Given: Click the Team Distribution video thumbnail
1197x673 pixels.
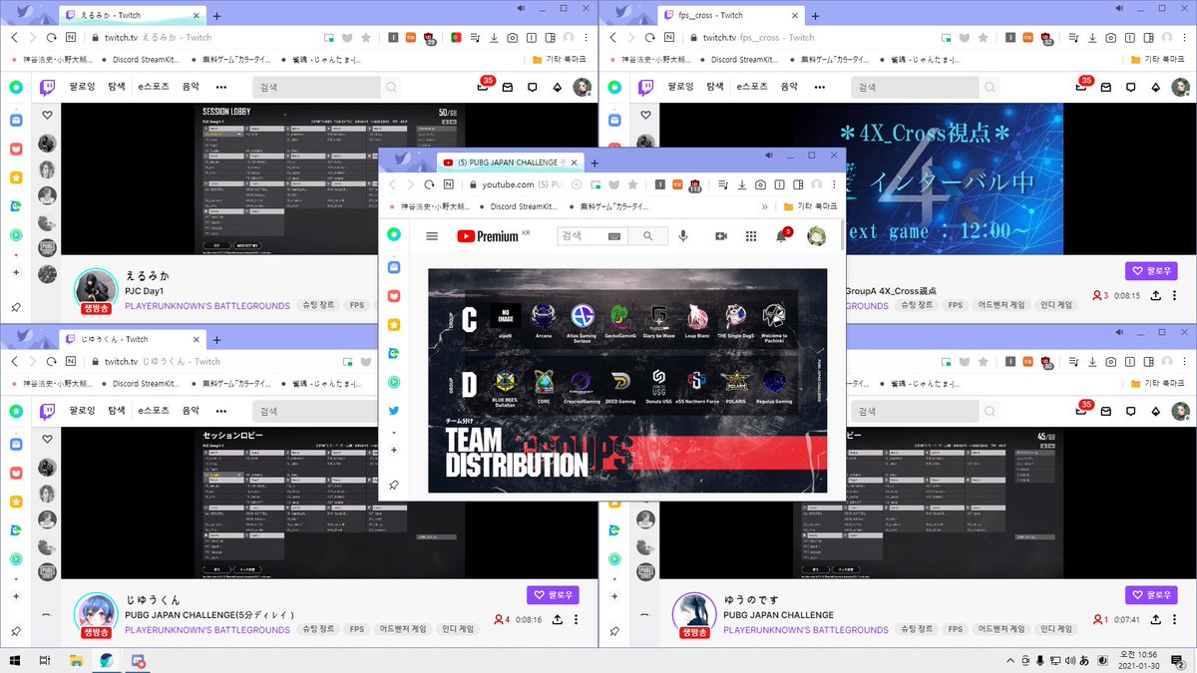Looking at the screenshot, I should [627, 380].
